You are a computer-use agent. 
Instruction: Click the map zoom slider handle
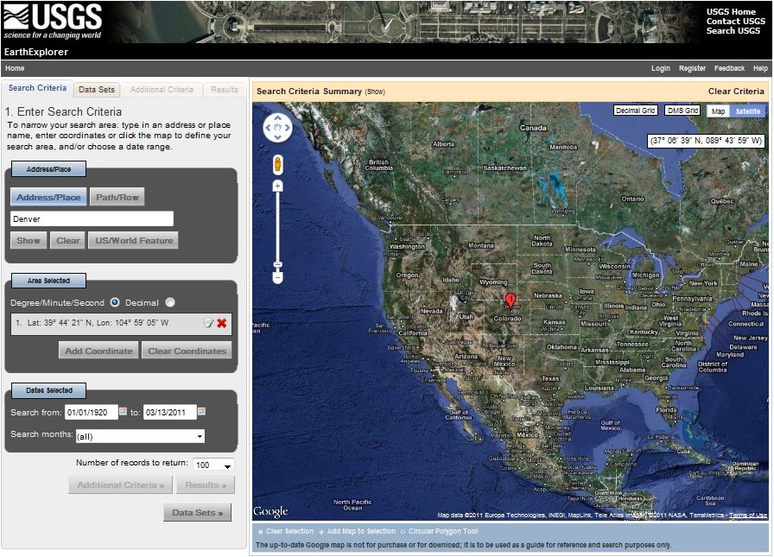click(278, 265)
